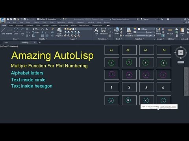189x141 pixels.
Task: Expand the Modify panel
Action: coord(43,39)
